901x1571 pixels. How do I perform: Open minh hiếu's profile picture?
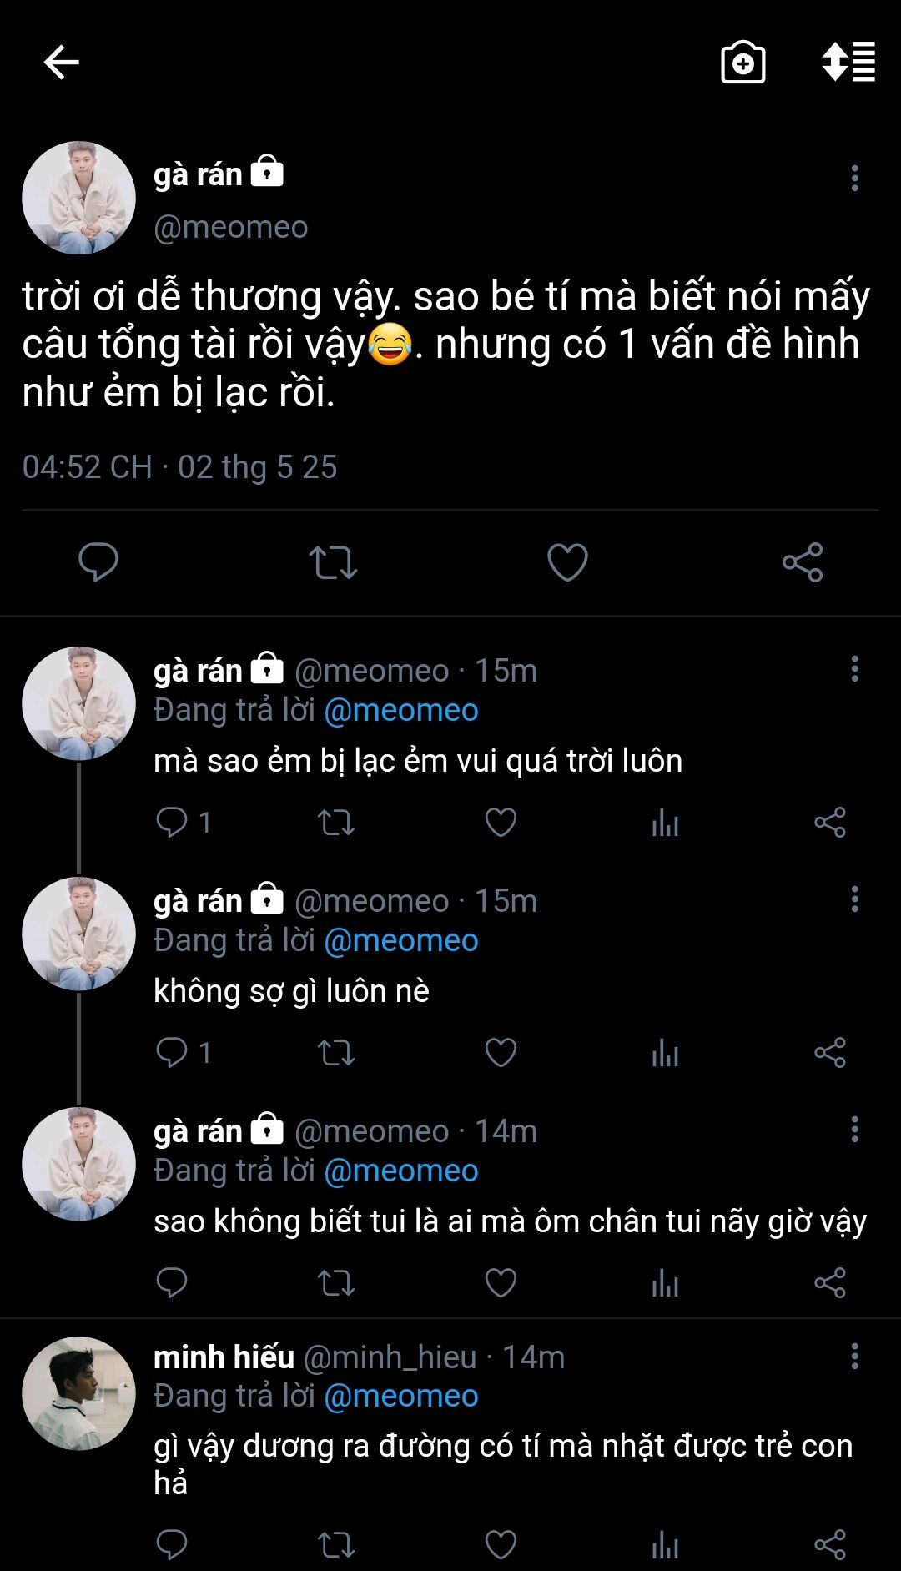pos(78,1393)
